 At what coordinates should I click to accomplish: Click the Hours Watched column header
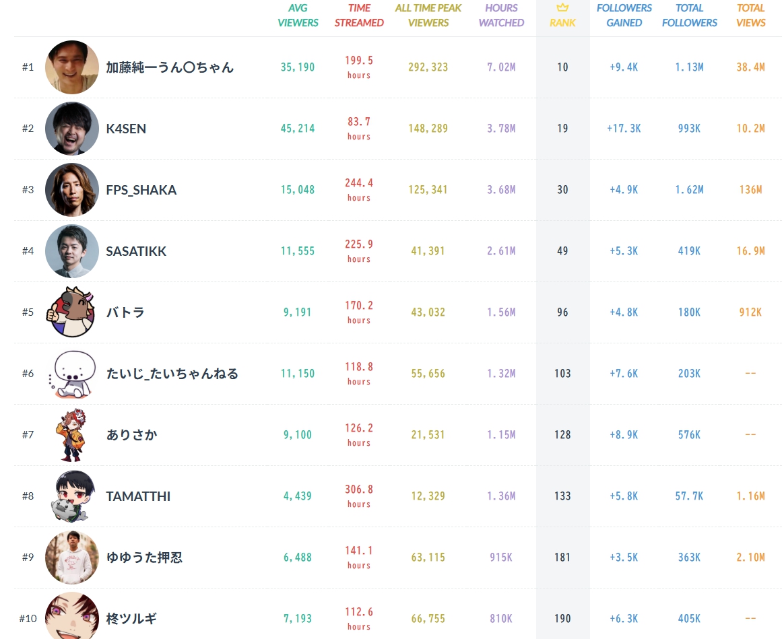coord(501,15)
